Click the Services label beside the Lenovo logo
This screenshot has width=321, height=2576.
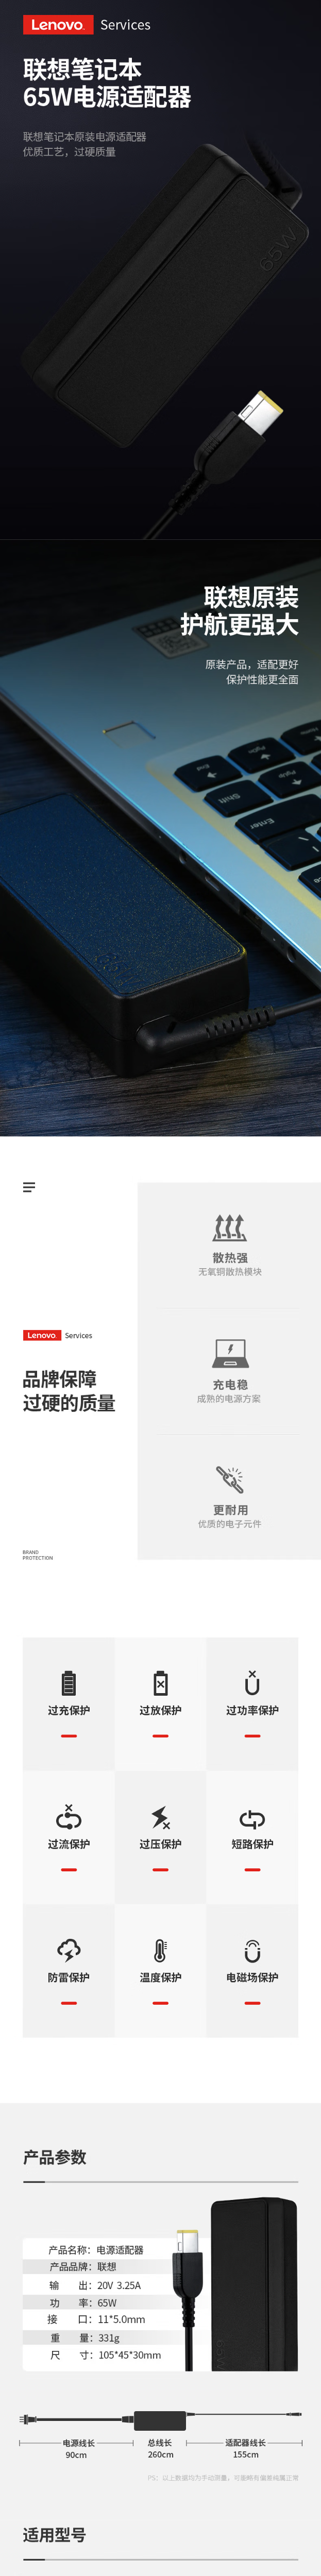pos(125,25)
